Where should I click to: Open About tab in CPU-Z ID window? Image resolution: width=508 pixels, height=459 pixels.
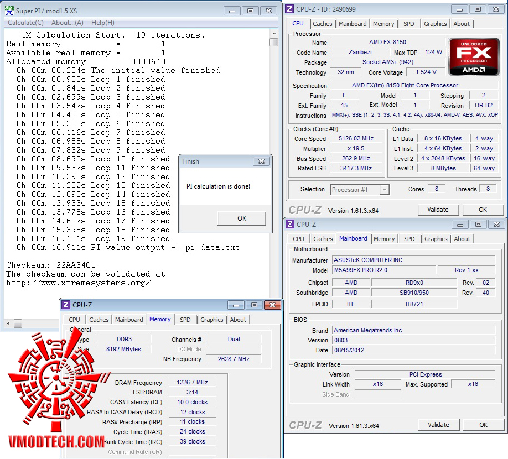coord(462,24)
